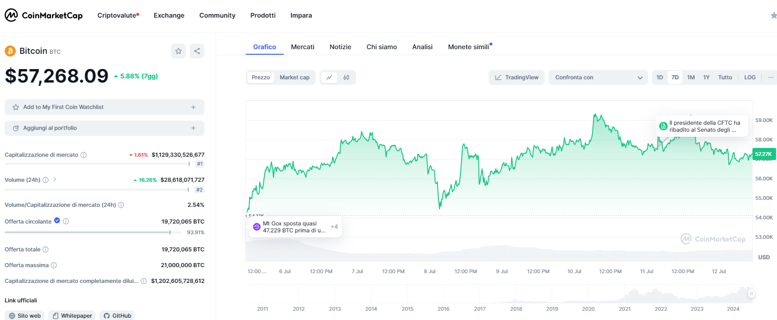This screenshot has width=777, height=320.
Task: Switch to the Mercati tab
Action: pos(303,47)
